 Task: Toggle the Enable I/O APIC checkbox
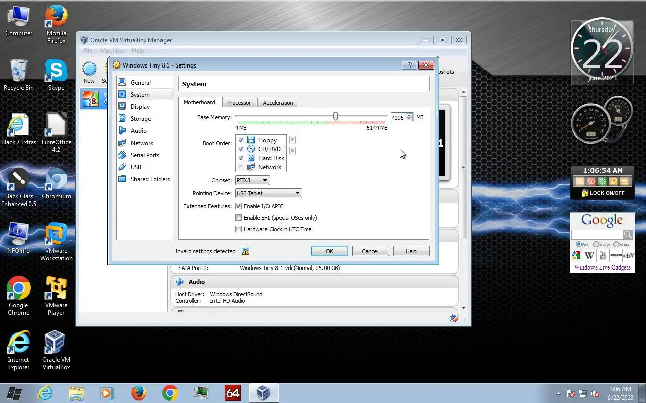pyautogui.click(x=239, y=206)
